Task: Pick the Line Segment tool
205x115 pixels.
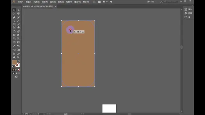Action: (18, 21)
